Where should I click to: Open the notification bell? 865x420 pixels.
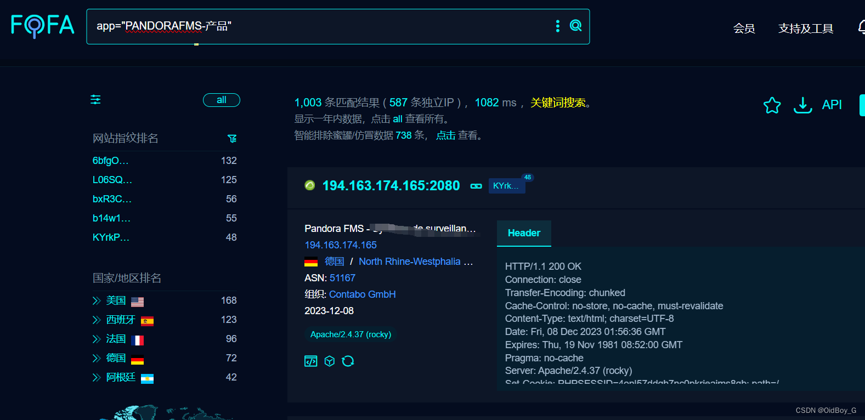pyautogui.click(x=861, y=27)
